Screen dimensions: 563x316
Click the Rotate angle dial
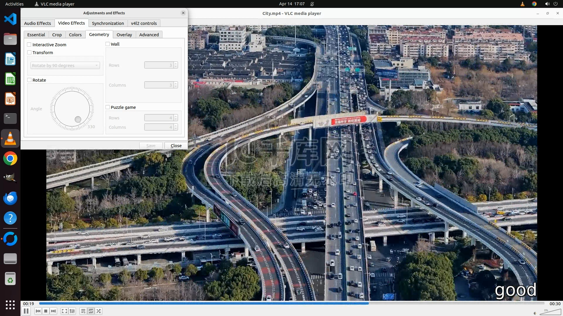click(x=72, y=109)
